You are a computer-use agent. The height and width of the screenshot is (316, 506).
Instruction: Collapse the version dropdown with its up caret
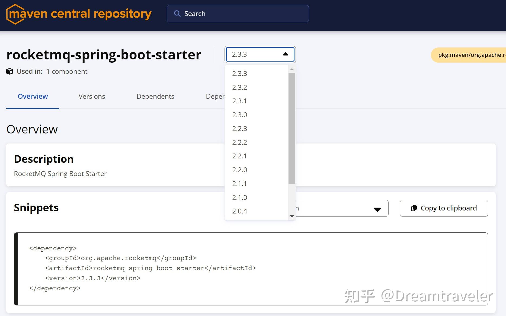tap(286, 54)
